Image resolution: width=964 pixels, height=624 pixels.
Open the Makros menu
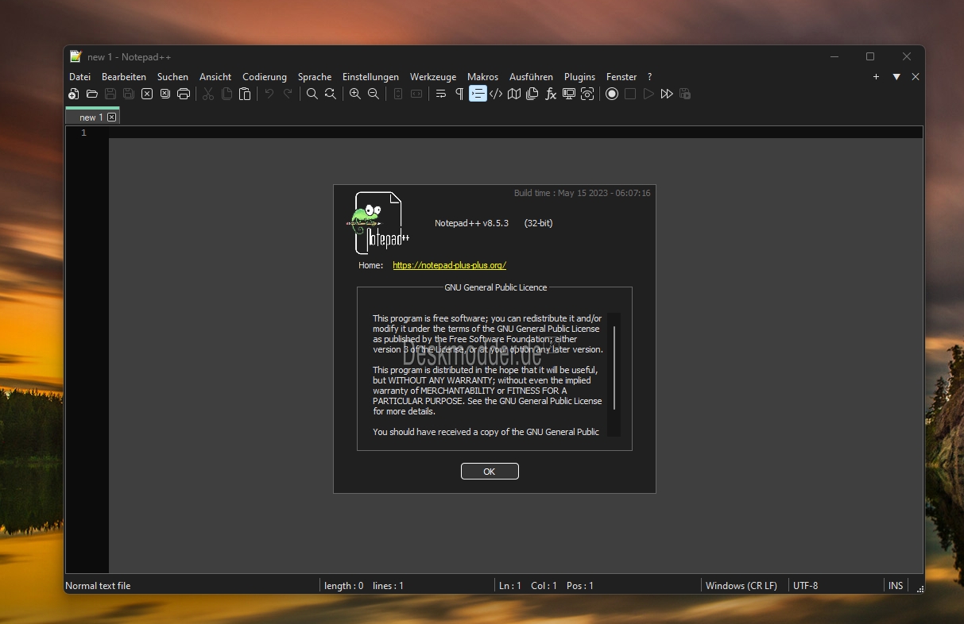(483, 77)
